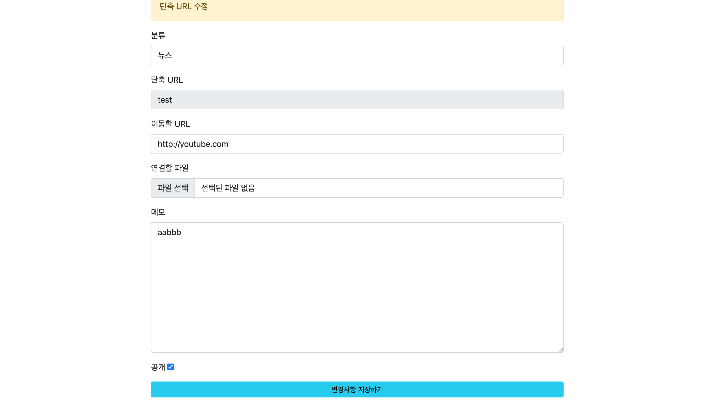Focus the disabled test shortcut field
The image size is (715, 400).
click(357, 99)
